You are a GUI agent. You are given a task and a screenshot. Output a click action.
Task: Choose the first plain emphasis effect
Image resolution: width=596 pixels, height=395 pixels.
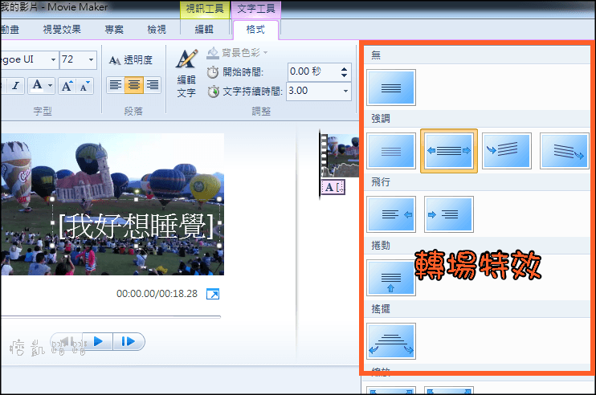(391, 151)
